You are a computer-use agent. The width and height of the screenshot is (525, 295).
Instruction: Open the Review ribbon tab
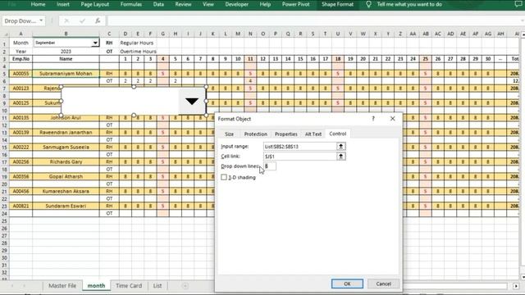click(x=183, y=4)
